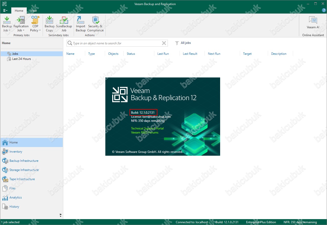Click the Veeam logo on splash screen
Image resolution: width=327 pixels, height=225 pixels.
tap(120, 95)
